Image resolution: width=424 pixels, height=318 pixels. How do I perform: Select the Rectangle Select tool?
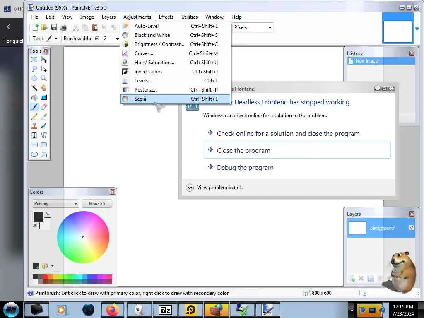(34, 60)
